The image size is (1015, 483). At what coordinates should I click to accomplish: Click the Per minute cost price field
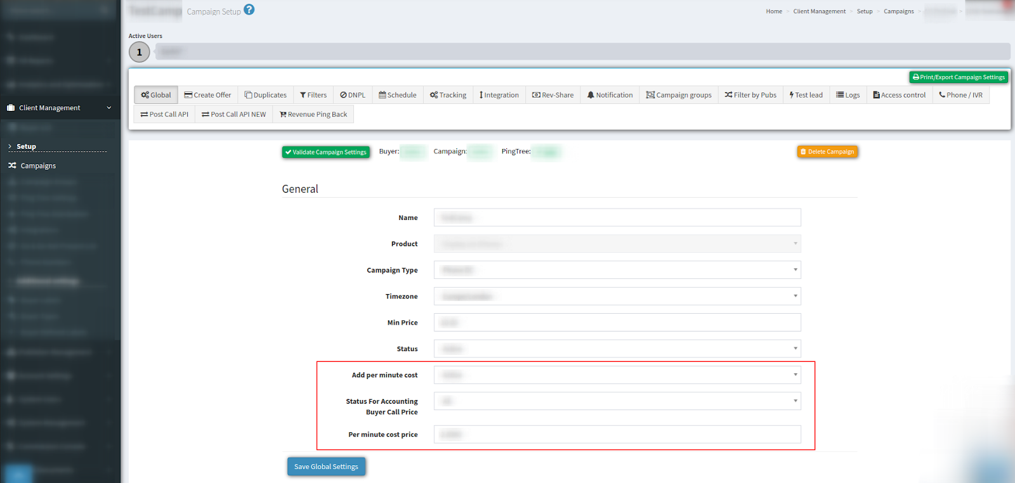click(617, 435)
